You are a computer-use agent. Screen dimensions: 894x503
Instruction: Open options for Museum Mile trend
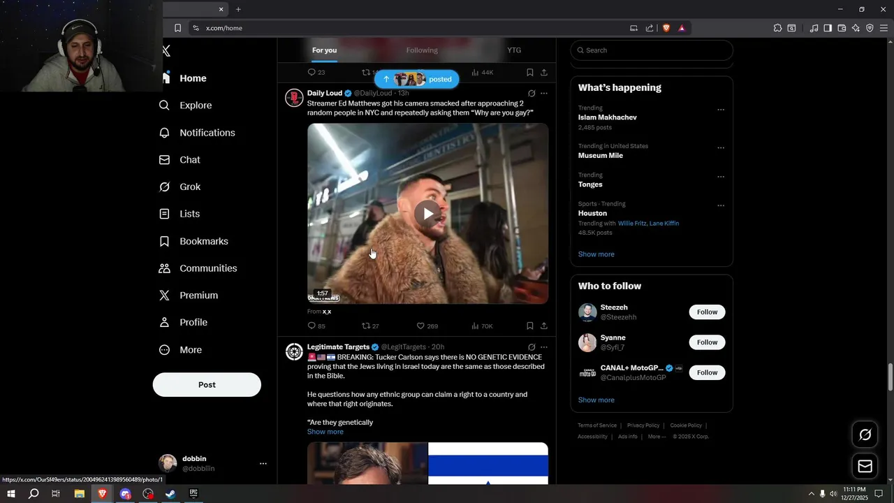click(x=721, y=148)
